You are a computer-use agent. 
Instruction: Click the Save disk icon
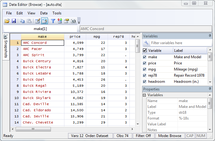tap(14, 21)
